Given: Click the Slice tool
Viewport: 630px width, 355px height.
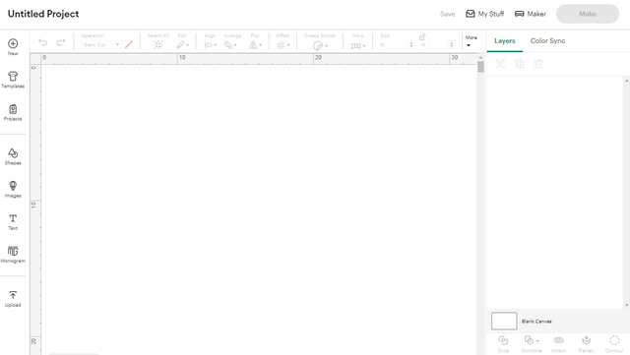Looking at the screenshot, I should point(503,344).
